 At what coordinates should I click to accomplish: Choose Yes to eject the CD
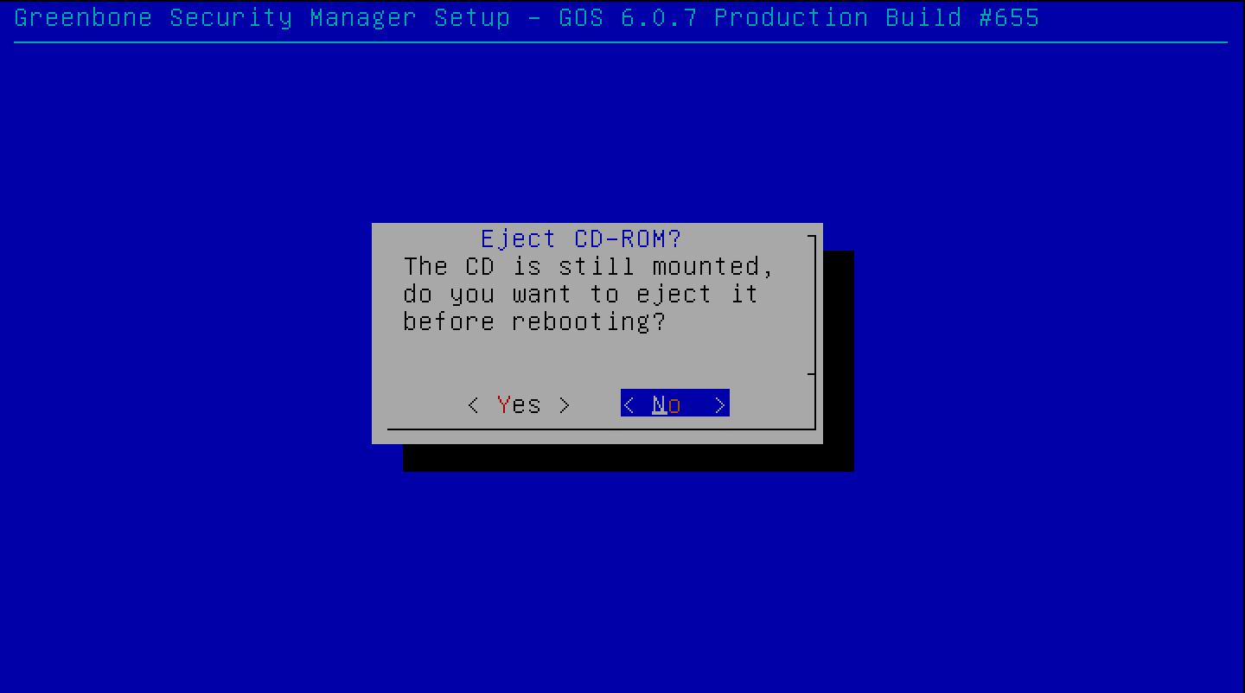pos(519,404)
